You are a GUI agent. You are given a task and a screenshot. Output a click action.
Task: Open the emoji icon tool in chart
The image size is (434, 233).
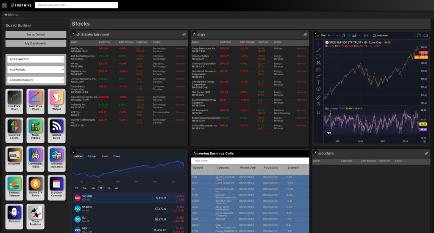click(x=318, y=89)
